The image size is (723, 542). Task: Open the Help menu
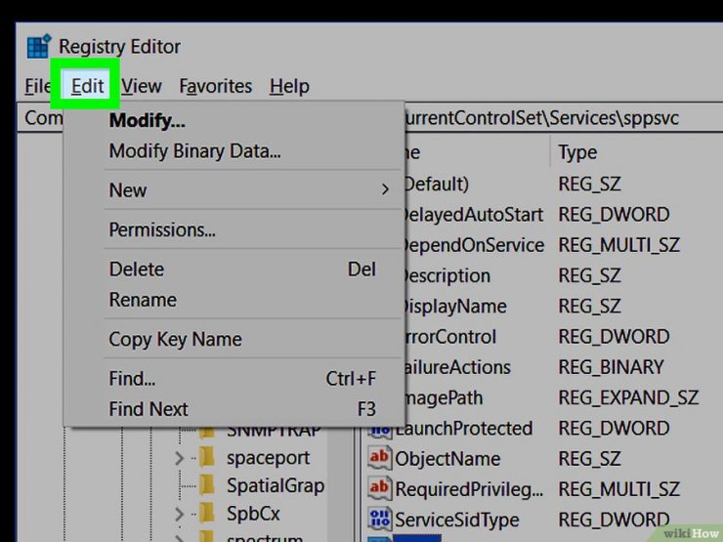(x=289, y=86)
